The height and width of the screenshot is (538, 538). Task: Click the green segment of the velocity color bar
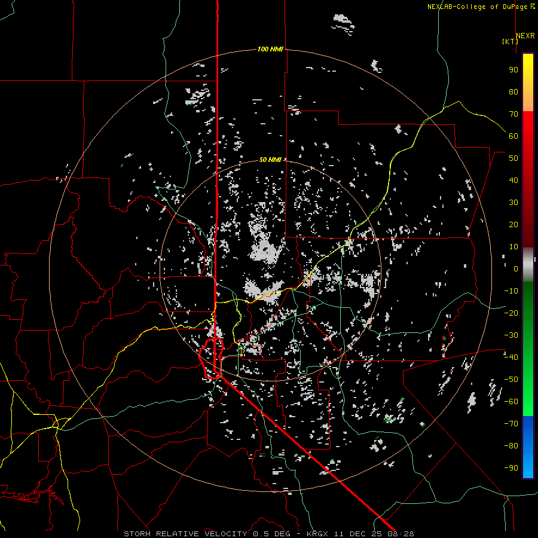[x=528, y=349]
